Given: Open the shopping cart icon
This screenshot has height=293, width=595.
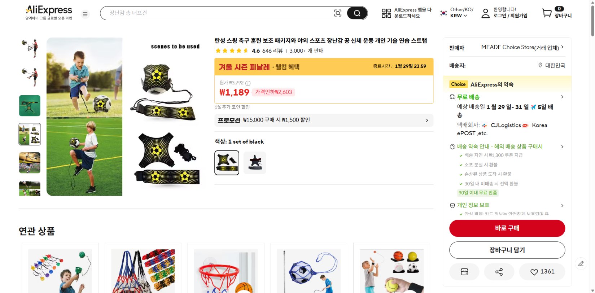Looking at the screenshot, I should point(547,13).
